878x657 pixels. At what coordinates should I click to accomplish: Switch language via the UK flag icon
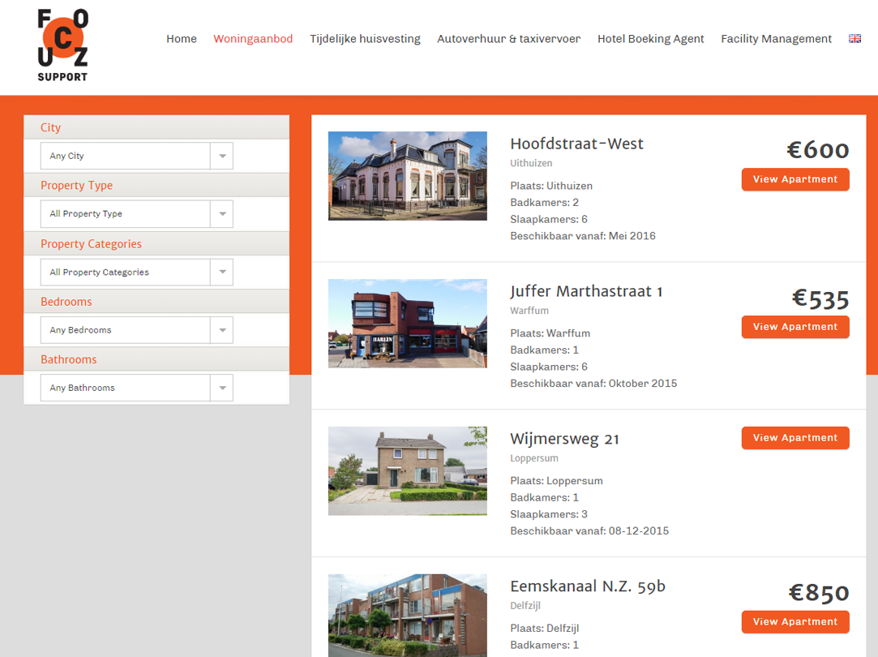(854, 39)
